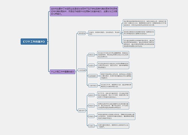Click the topmost description box beside 自我管理
This screenshot has width=188, height=135.
[145, 23]
